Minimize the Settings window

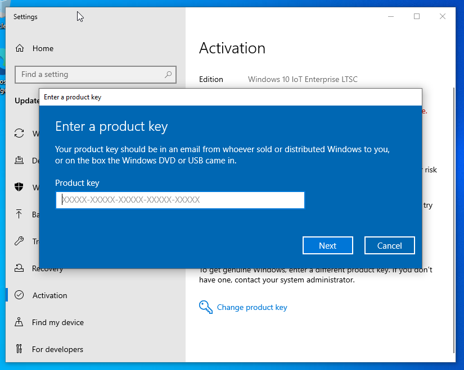(390, 16)
